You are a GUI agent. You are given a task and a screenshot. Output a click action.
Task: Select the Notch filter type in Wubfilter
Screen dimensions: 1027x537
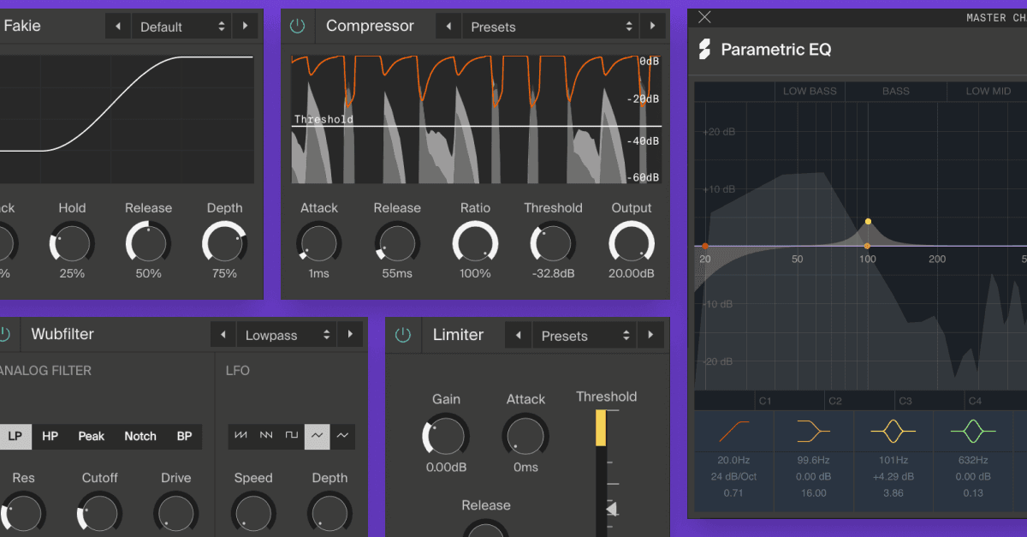[x=140, y=436]
